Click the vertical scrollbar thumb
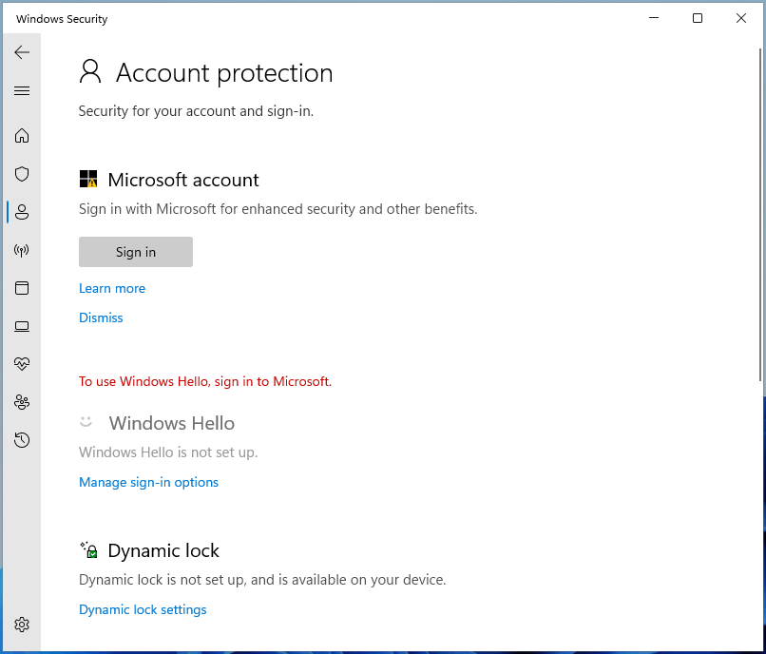The image size is (766, 654). point(760,215)
